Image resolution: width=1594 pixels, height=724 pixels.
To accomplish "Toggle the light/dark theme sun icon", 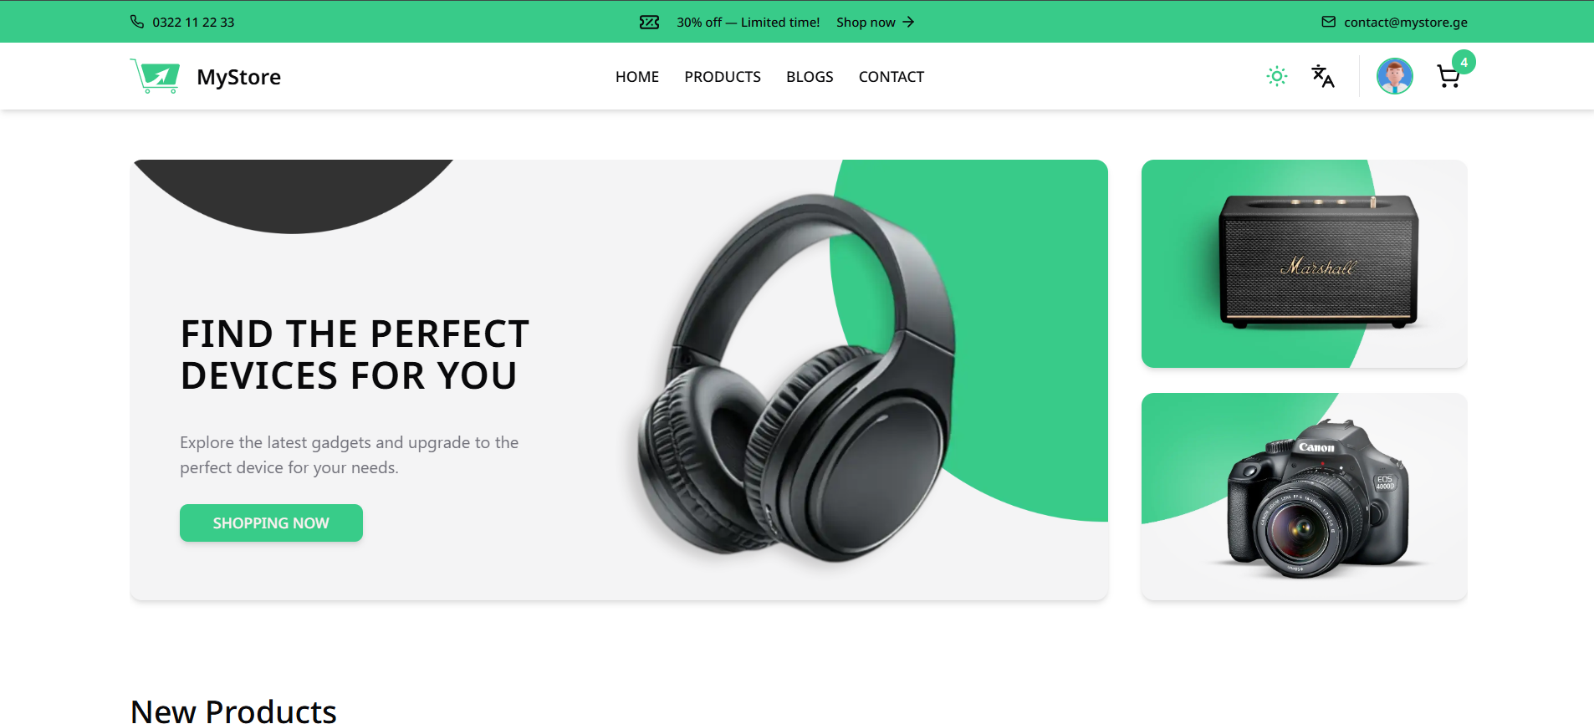I will point(1276,76).
